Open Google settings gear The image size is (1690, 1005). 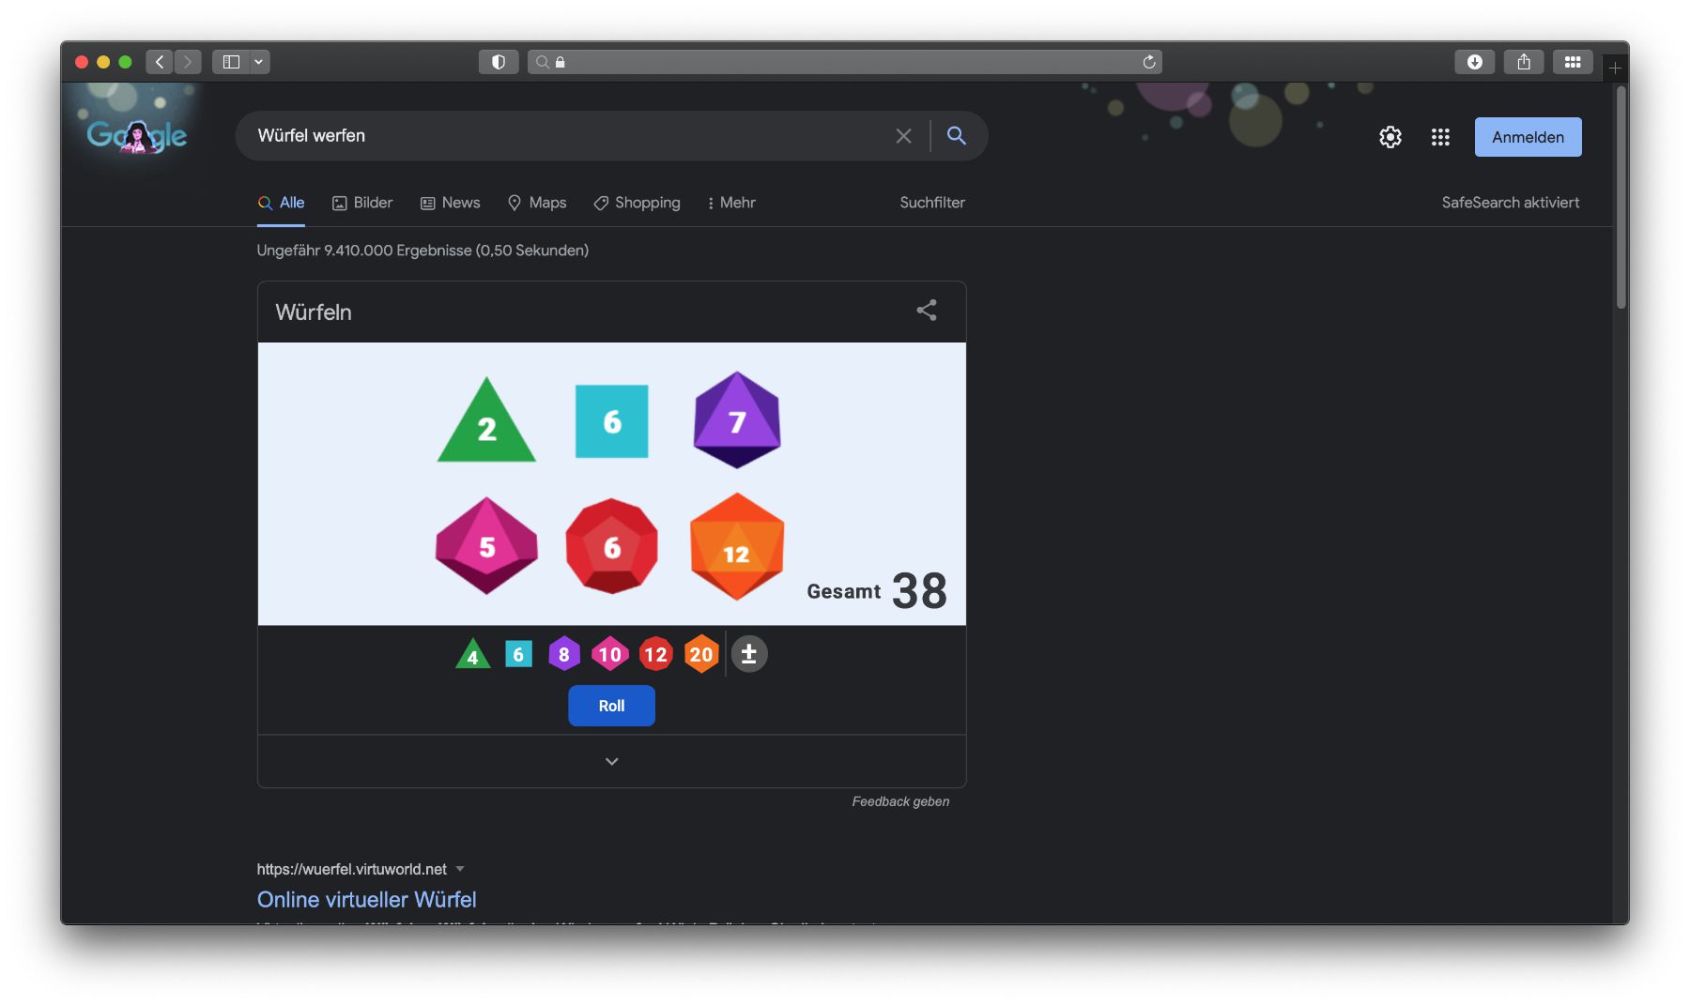coord(1390,137)
